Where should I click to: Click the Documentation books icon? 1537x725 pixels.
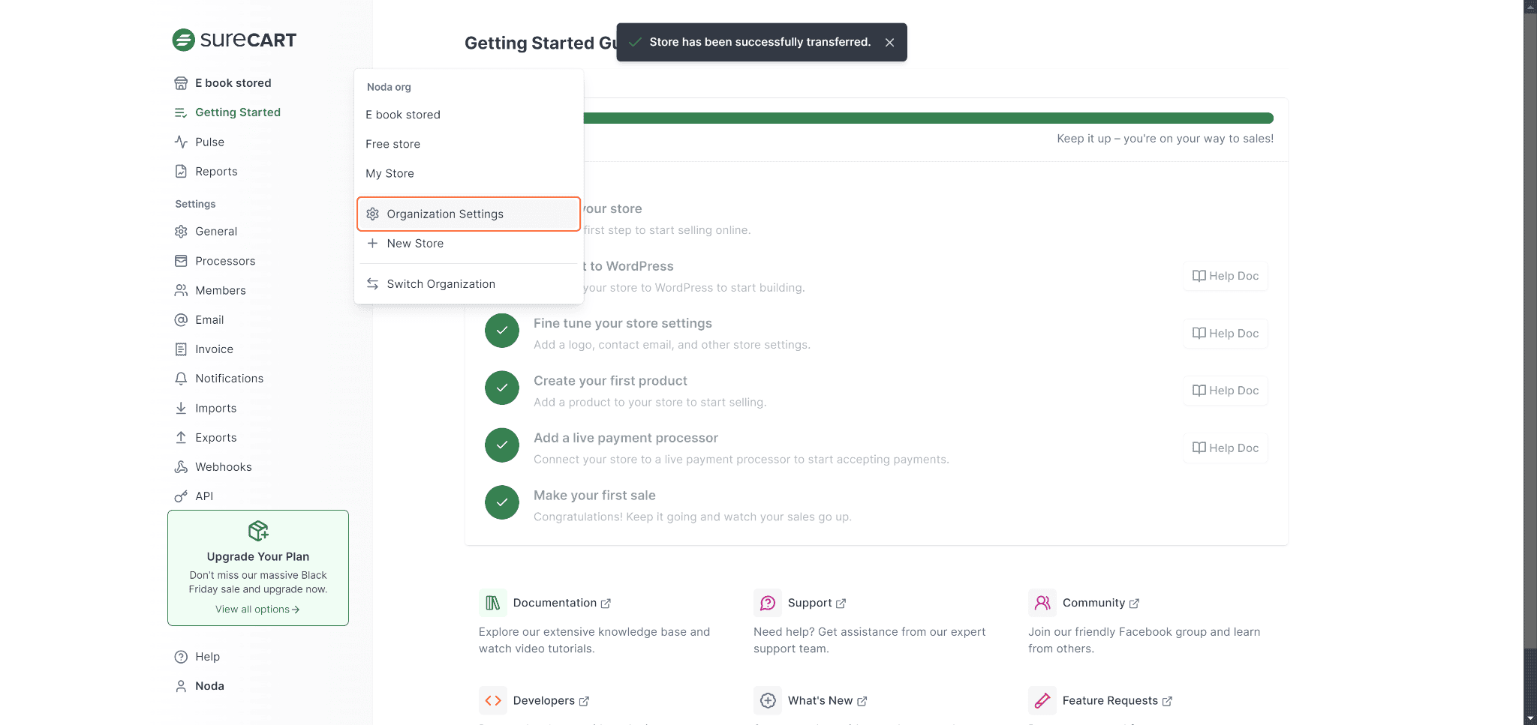click(x=492, y=603)
